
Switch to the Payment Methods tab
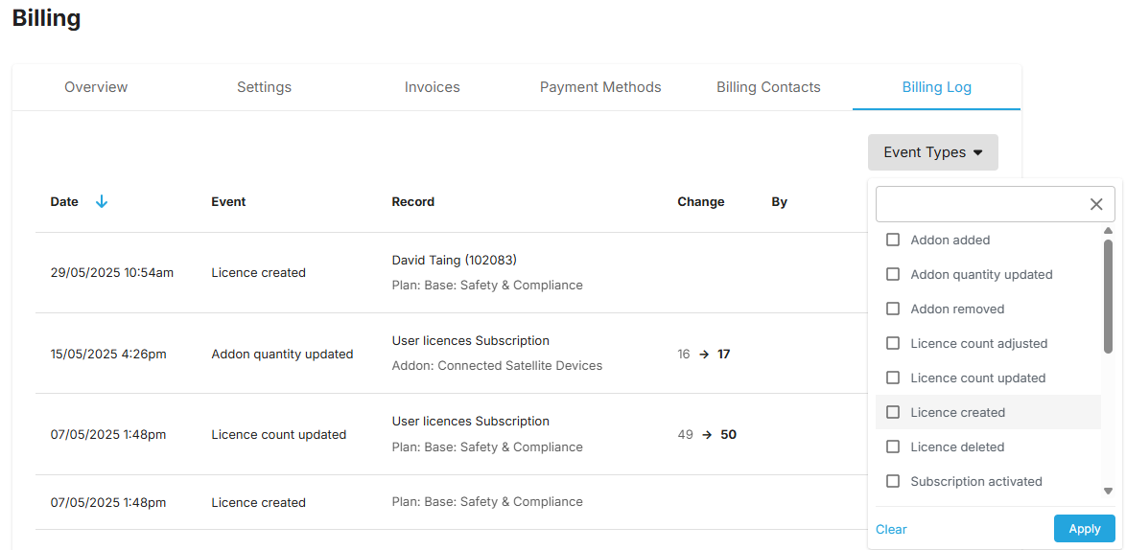[x=600, y=87]
